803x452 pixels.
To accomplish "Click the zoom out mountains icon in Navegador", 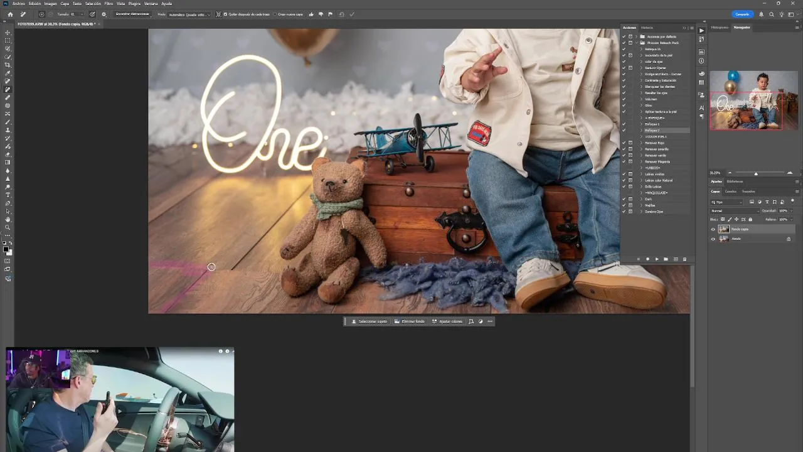I will (x=730, y=173).
